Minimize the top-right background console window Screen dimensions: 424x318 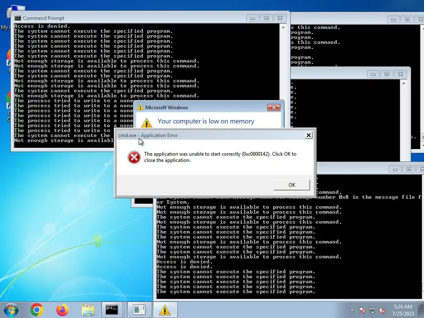coord(393,19)
